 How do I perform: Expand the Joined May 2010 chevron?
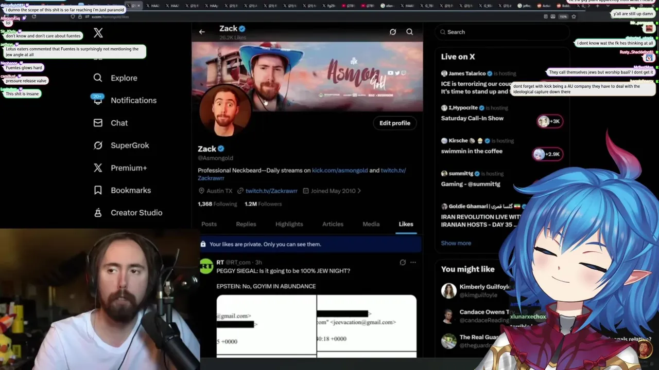tap(359, 191)
